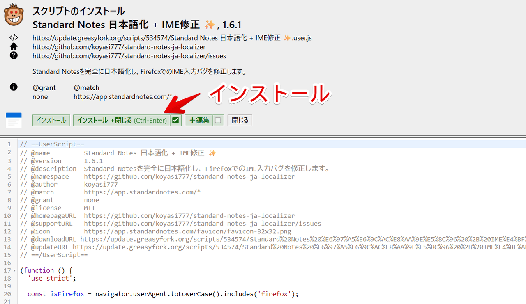The width and height of the screenshot is (526, 304).
Task: Click the question mark support icon
Action: coord(14,55)
